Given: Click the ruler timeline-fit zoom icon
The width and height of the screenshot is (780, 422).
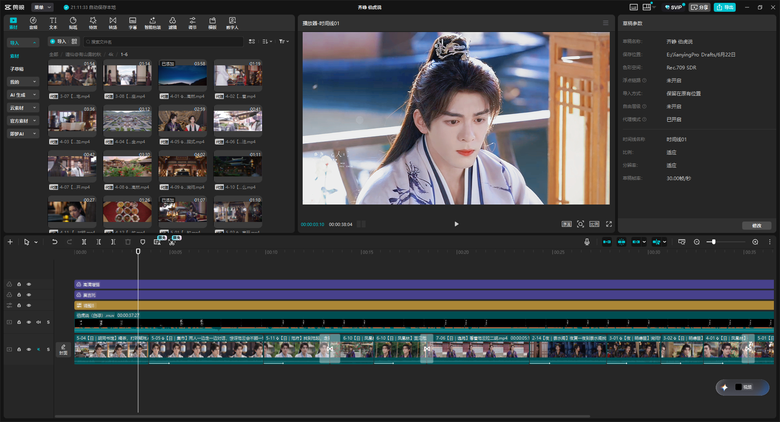Looking at the screenshot, I should tap(682, 242).
